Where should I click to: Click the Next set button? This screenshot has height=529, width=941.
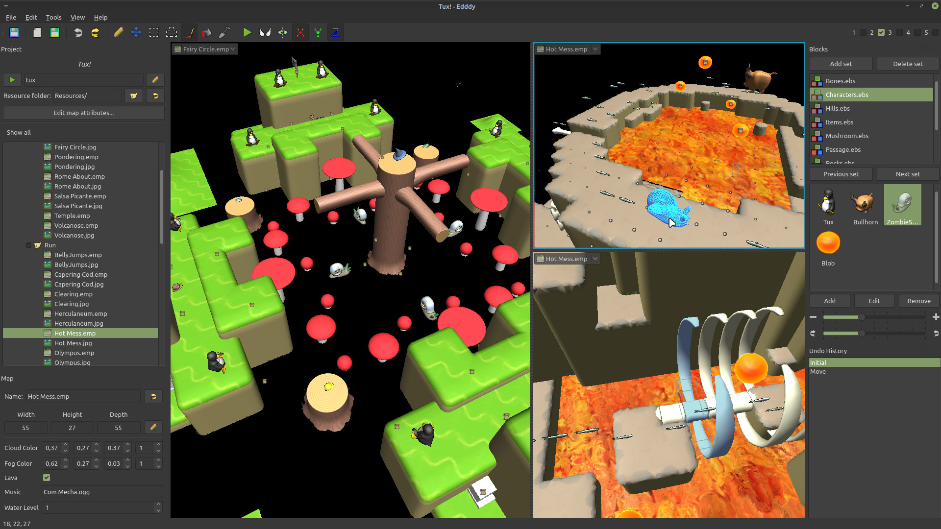click(x=908, y=174)
